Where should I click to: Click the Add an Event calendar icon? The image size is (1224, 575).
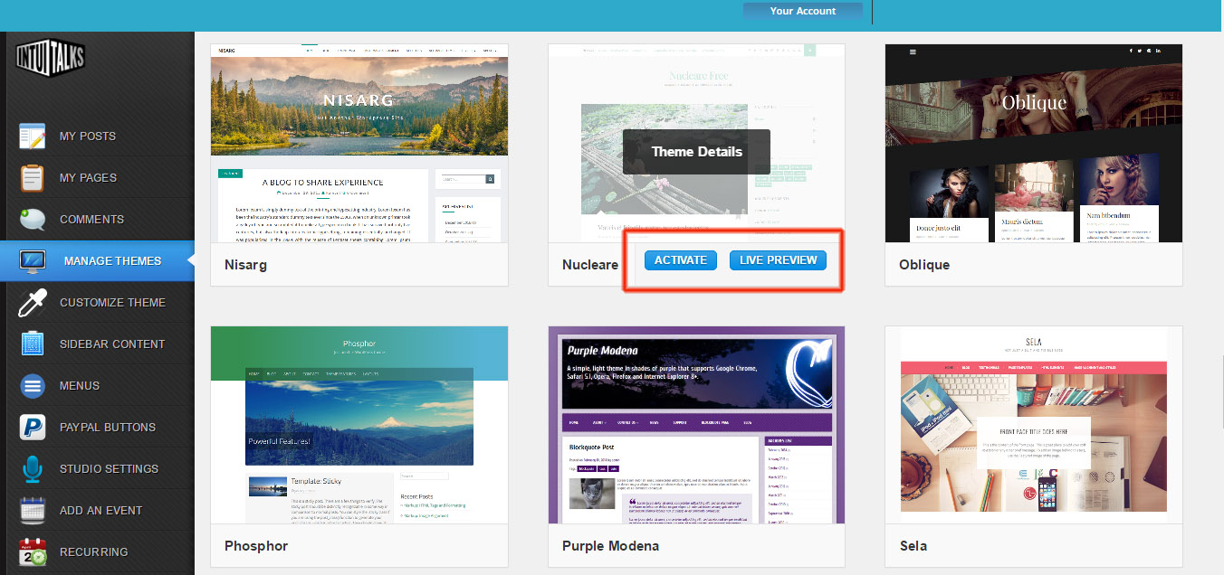pyautogui.click(x=33, y=510)
